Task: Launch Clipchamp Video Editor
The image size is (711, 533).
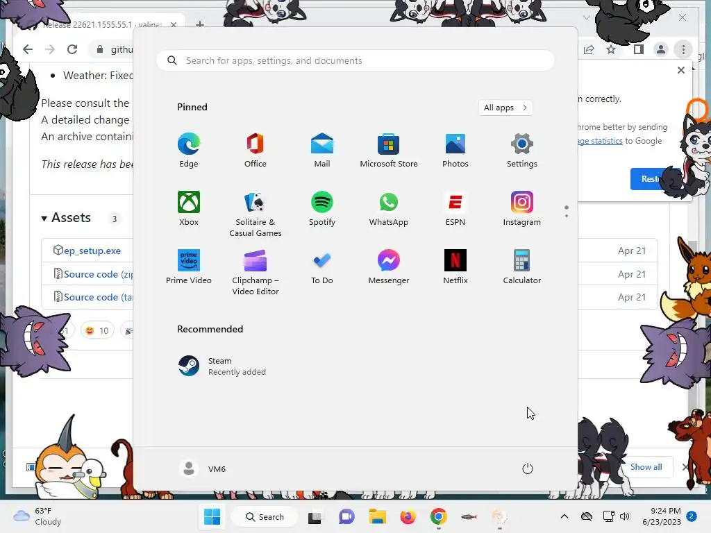Action: [x=256, y=272]
